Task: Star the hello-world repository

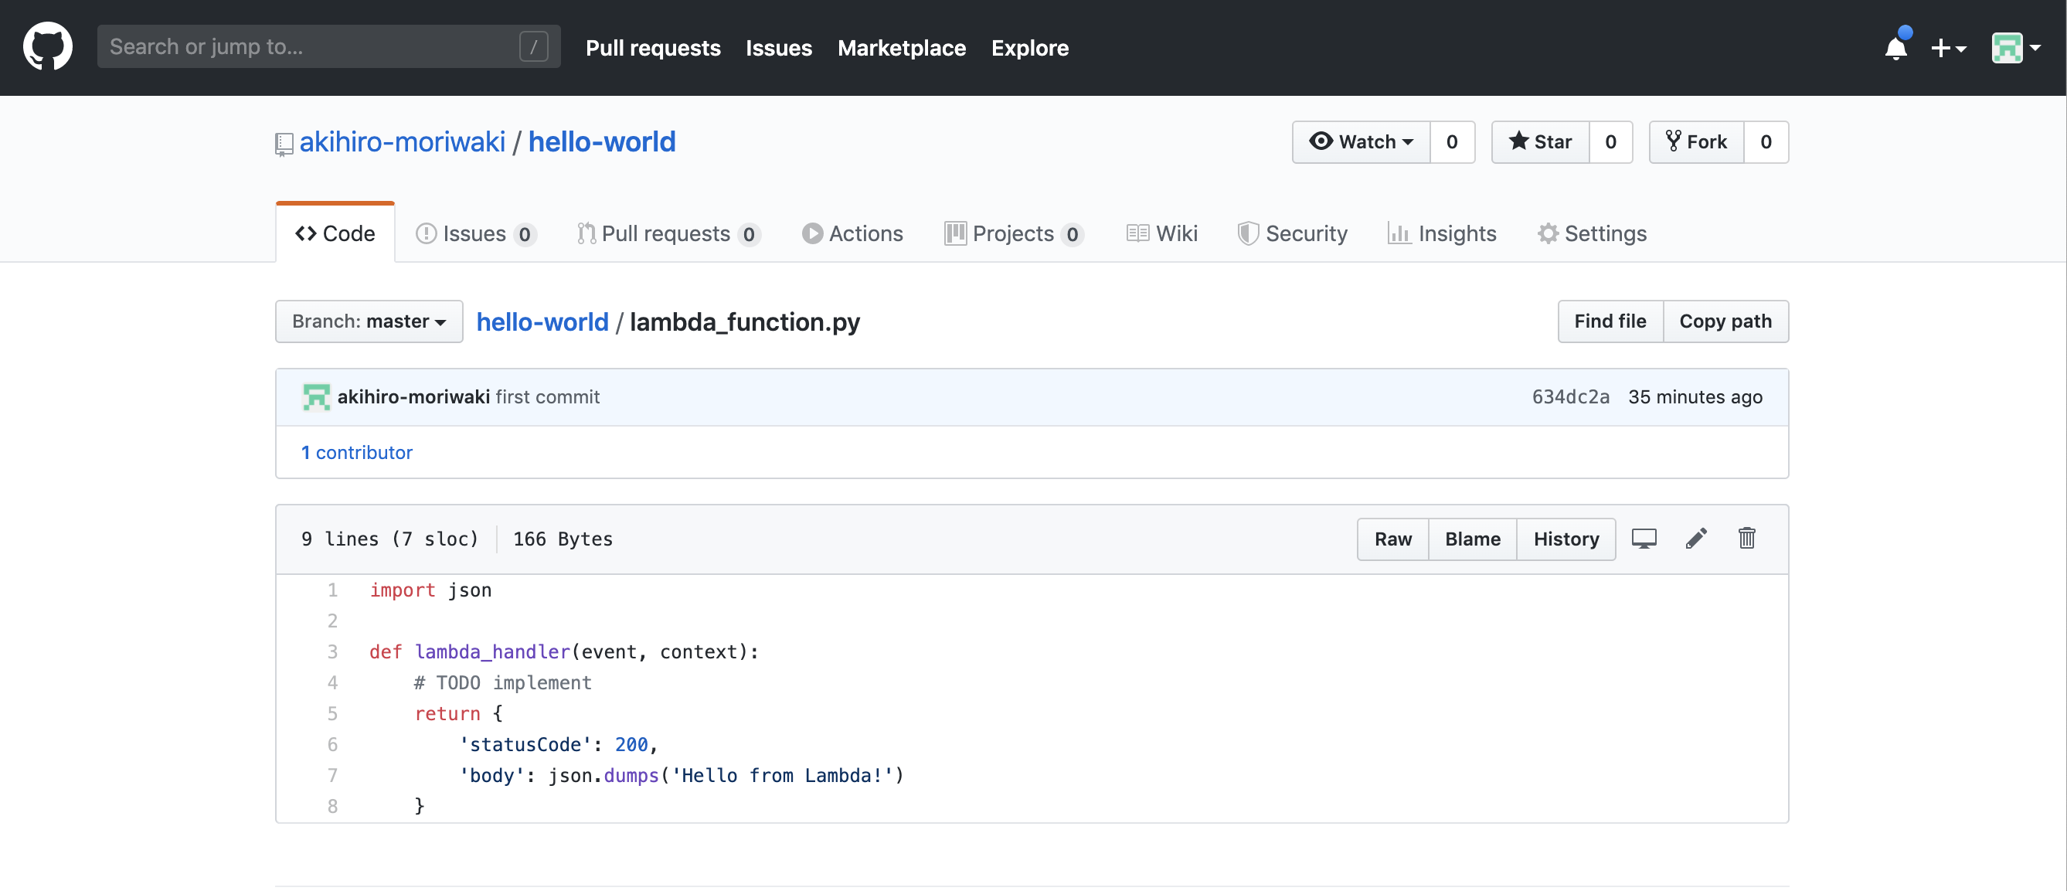Action: [x=1540, y=141]
